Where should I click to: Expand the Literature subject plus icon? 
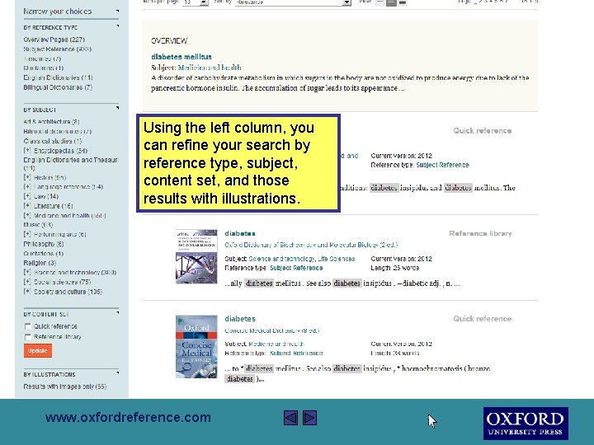pos(27,206)
